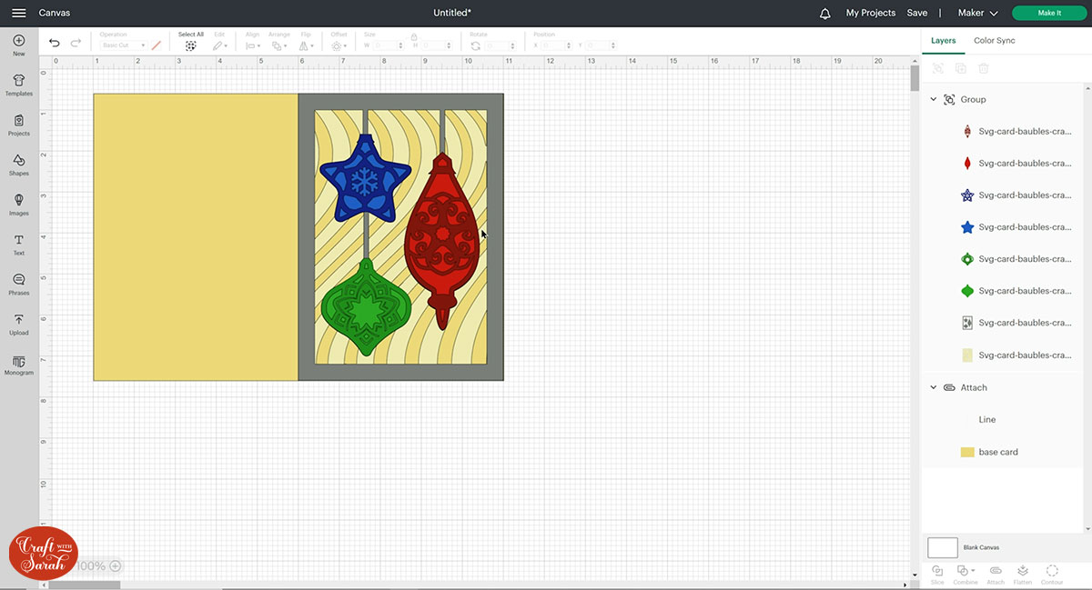1092x590 pixels.
Task: Save the project
Action: [x=916, y=14]
